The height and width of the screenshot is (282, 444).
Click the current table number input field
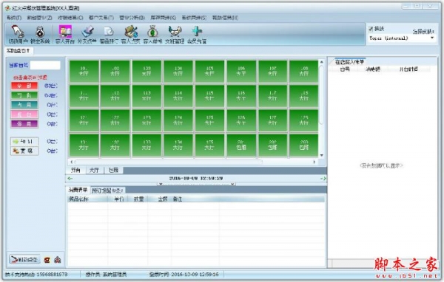tap(45, 65)
